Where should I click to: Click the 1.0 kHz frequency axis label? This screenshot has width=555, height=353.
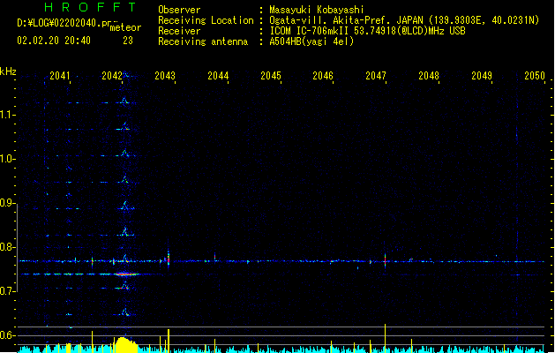pos(7,159)
